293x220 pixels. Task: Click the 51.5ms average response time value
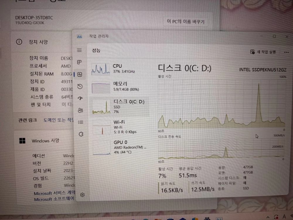click(x=188, y=175)
